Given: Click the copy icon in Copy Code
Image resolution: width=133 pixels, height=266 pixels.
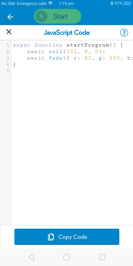Looking at the screenshot, I should 51,237.
